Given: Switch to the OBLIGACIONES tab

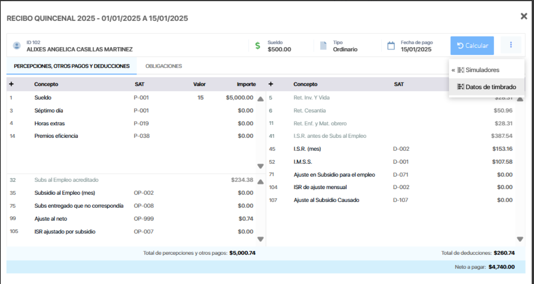Looking at the screenshot, I should (164, 66).
